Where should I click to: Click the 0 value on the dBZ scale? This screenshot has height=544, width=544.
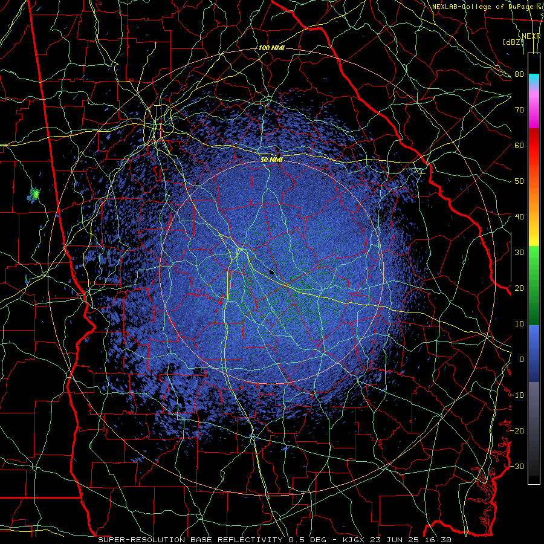(522, 360)
